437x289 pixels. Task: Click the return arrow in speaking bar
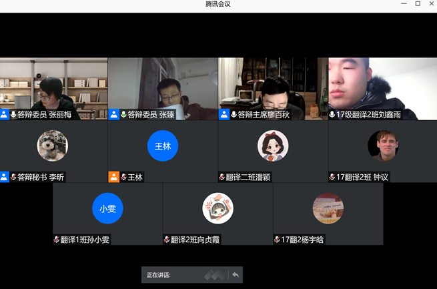pyautogui.click(x=236, y=275)
